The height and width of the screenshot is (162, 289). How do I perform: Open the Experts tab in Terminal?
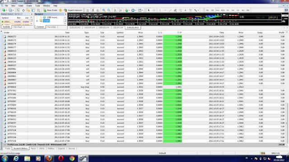(61, 148)
